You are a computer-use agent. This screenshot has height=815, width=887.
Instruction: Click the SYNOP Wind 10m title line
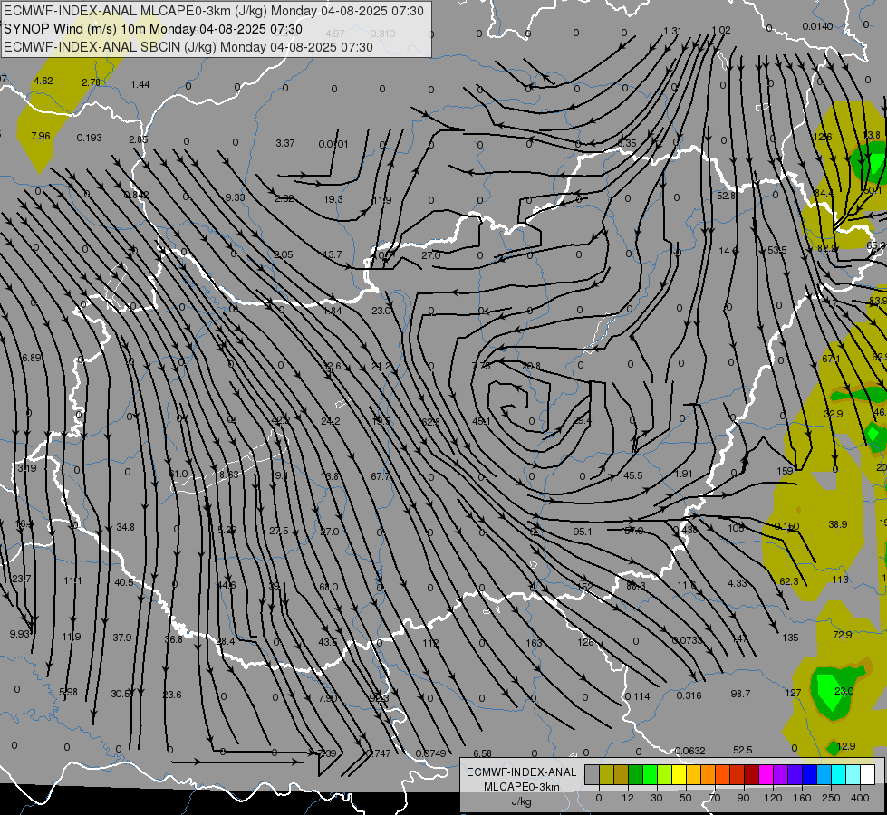coord(153,29)
